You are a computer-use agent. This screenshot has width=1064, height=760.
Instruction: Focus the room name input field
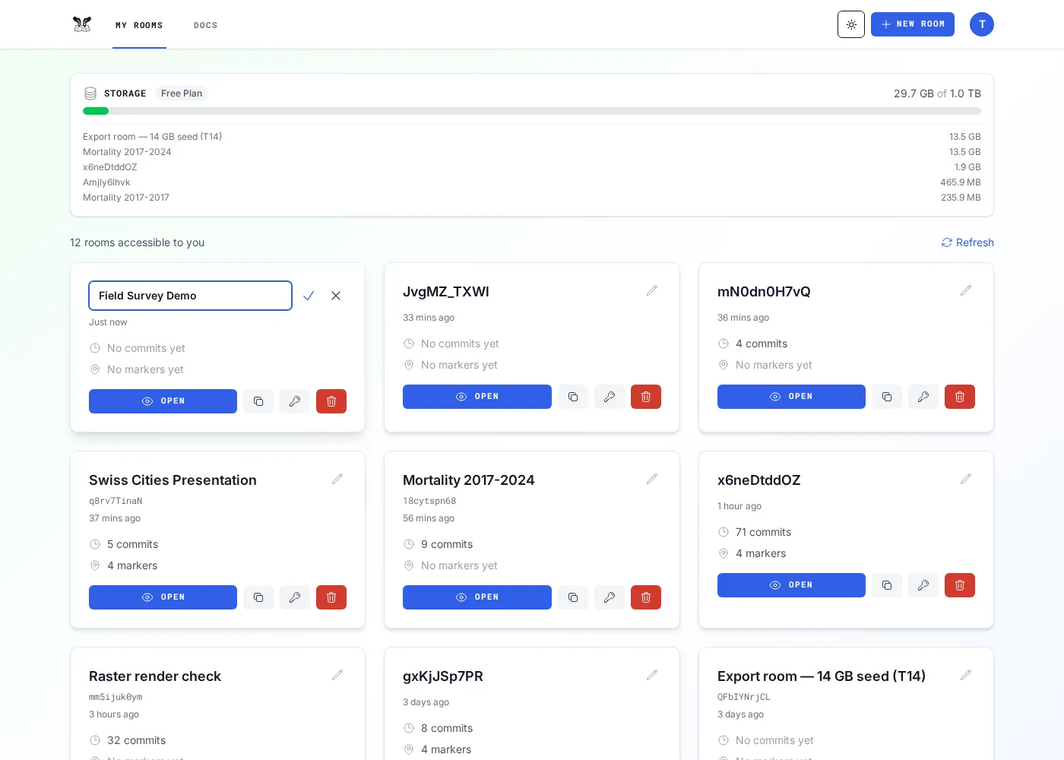click(x=190, y=296)
